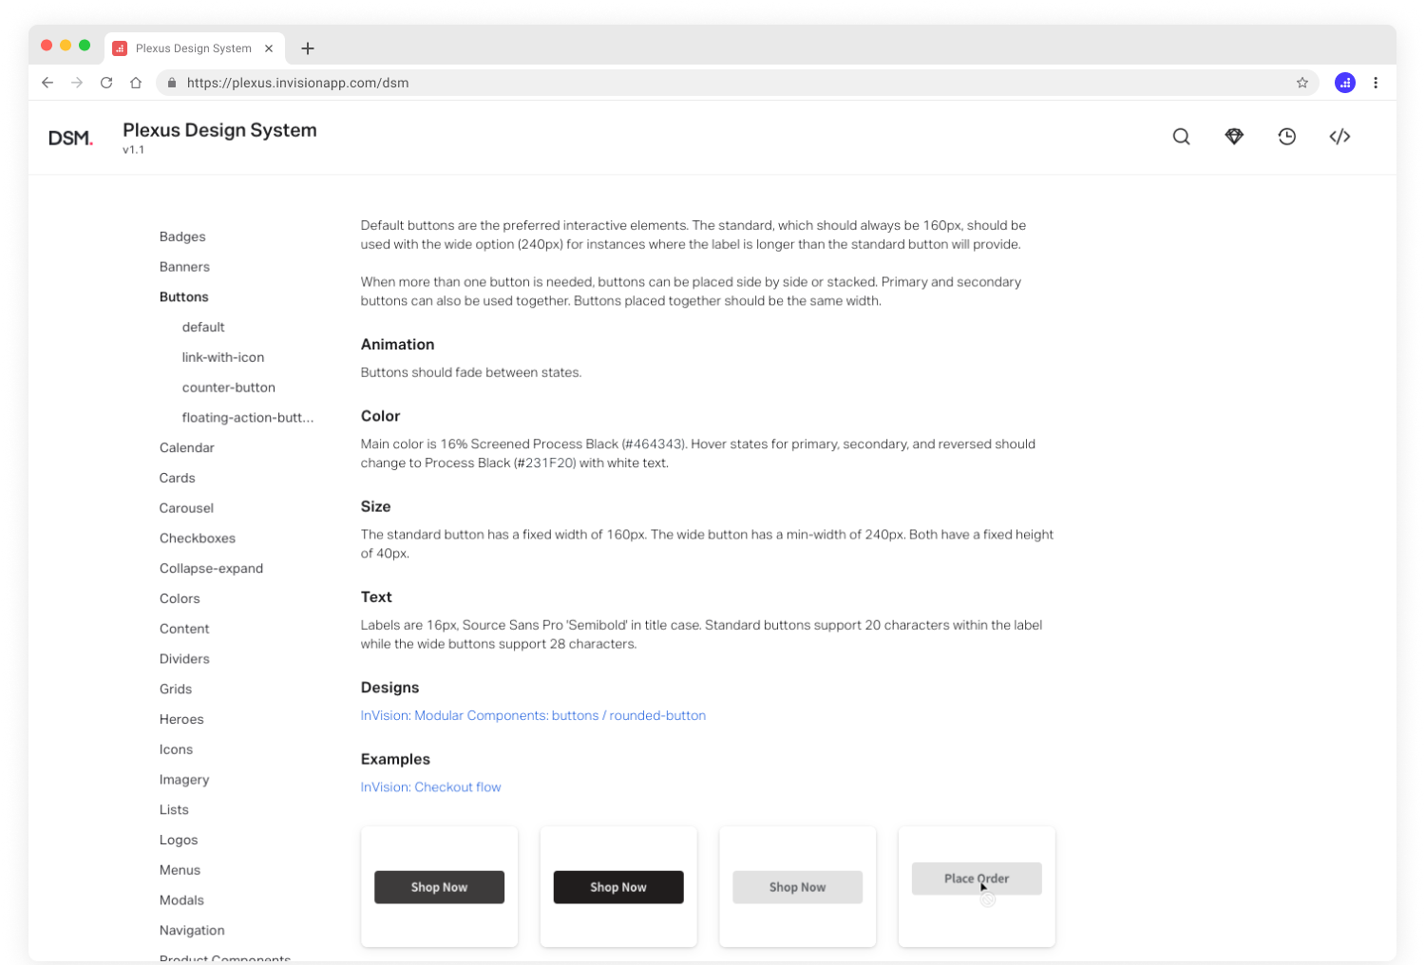Go to browser home page
The width and height of the screenshot is (1425, 965).
(136, 83)
